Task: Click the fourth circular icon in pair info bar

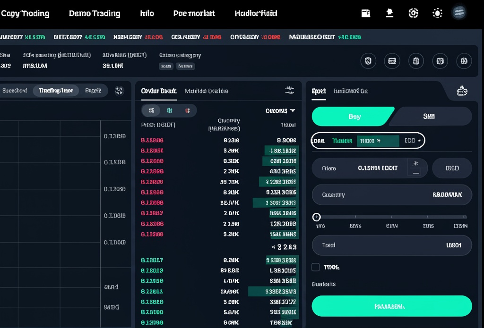Action: 440,61
